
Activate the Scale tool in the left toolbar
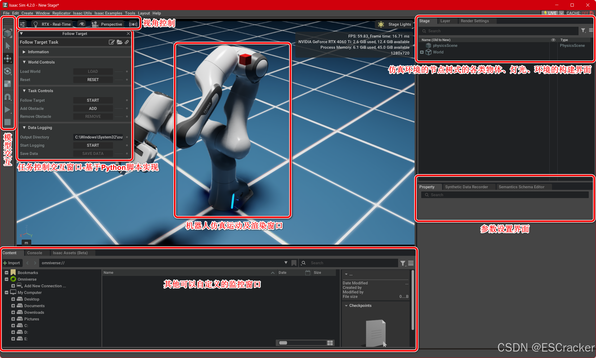pos(8,84)
